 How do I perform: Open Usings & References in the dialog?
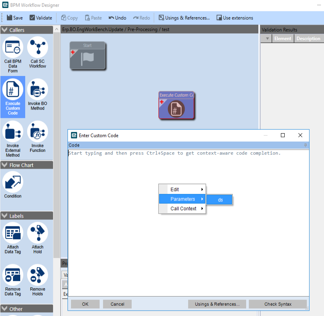pyautogui.click(x=217, y=304)
